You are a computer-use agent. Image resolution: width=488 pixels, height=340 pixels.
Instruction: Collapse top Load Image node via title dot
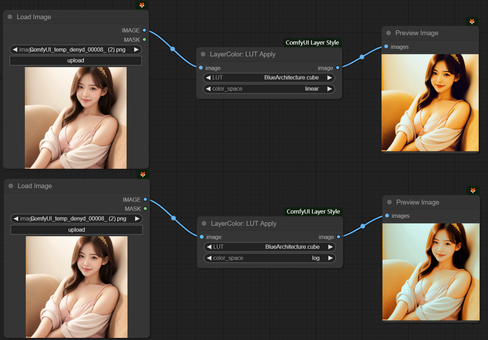[x=10, y=17]
